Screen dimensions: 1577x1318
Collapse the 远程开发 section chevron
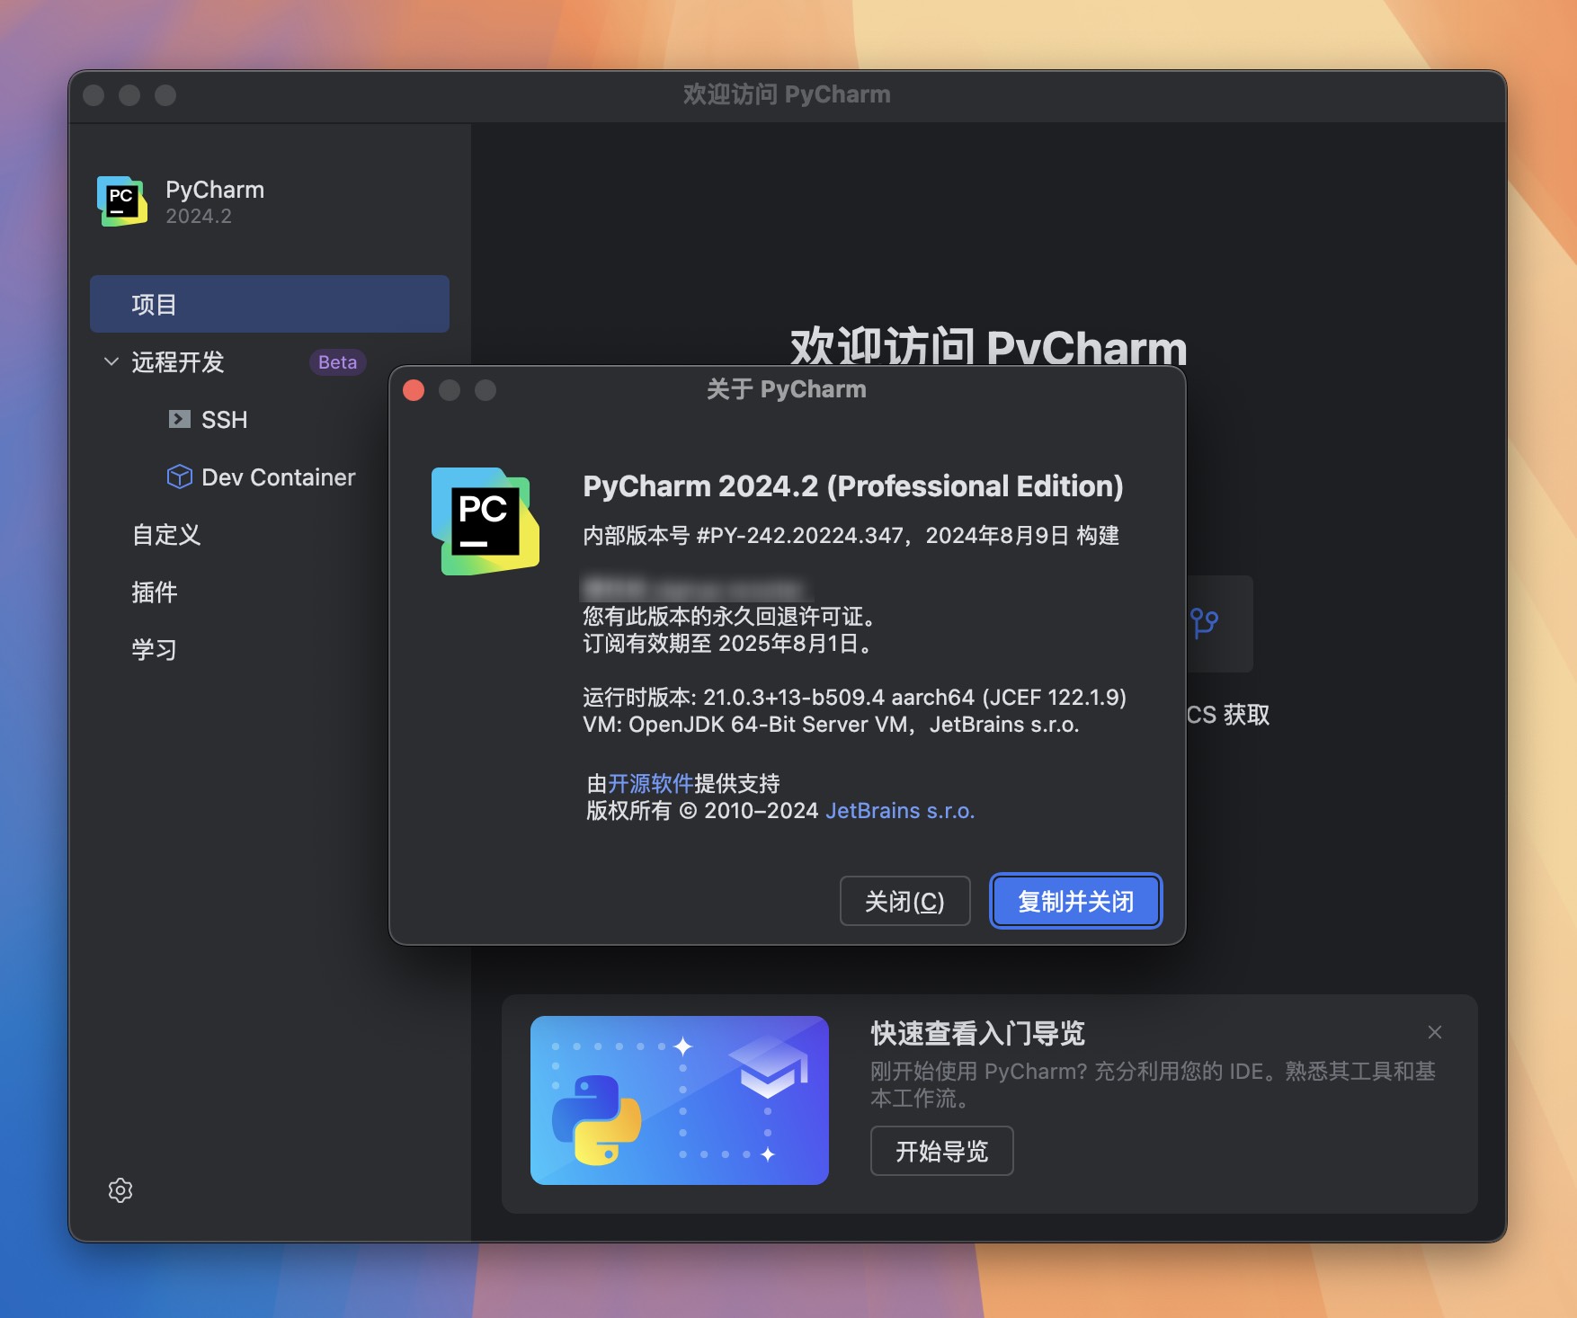point(111,361)
